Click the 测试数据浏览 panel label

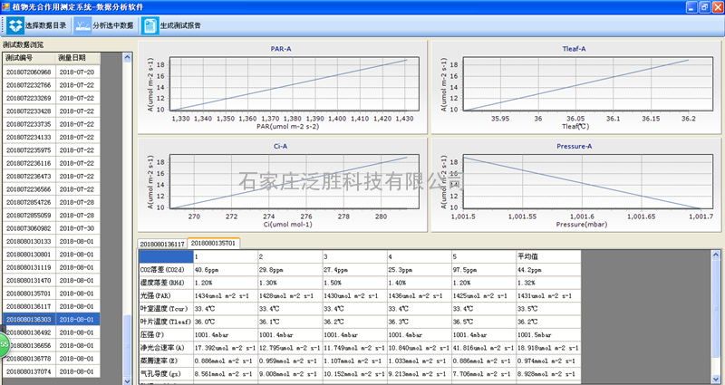tap(24, 44)
